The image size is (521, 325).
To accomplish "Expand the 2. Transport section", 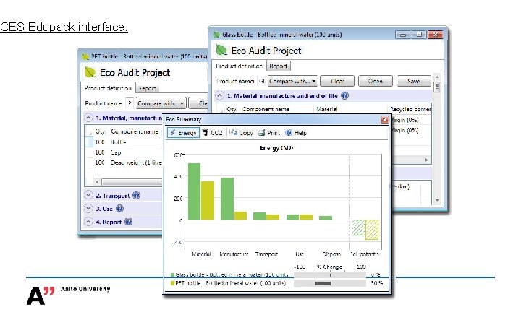I will (x=88, y=195).
